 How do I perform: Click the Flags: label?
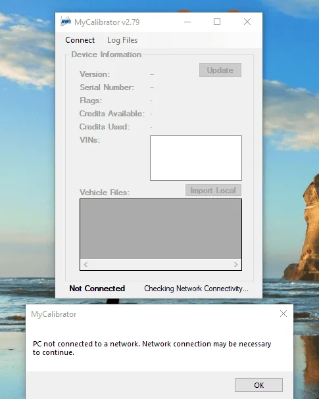pyautogui.click(x=91, y=101)
